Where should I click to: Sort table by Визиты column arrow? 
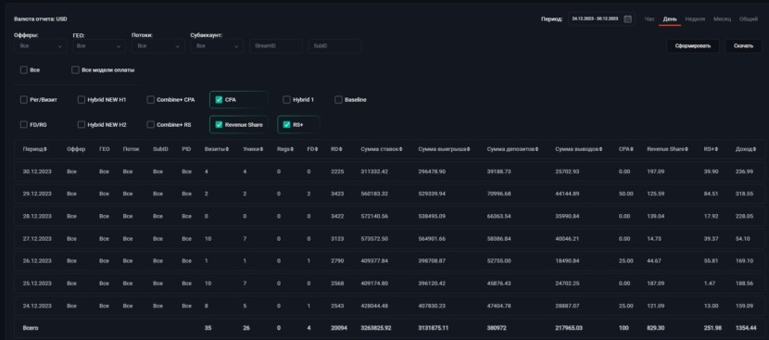[227, 148]
